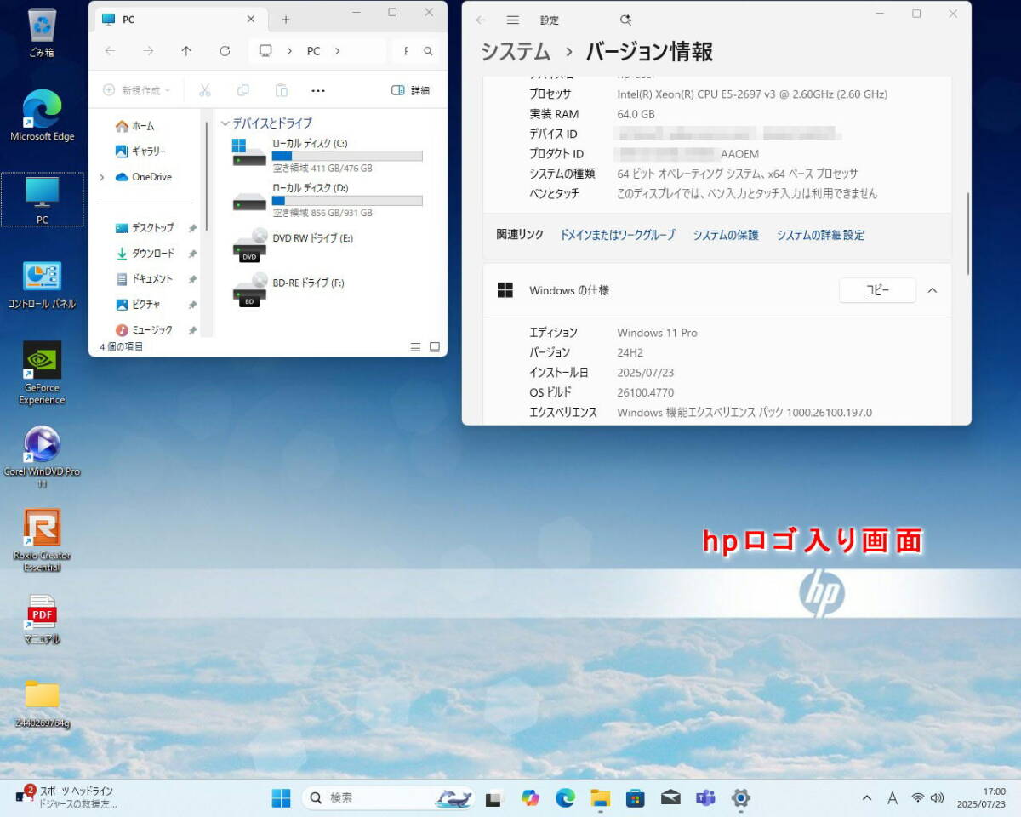Screen dimensions: 1021x817
Task: Open the clock showing 17:00
Action: click(981, 797)
